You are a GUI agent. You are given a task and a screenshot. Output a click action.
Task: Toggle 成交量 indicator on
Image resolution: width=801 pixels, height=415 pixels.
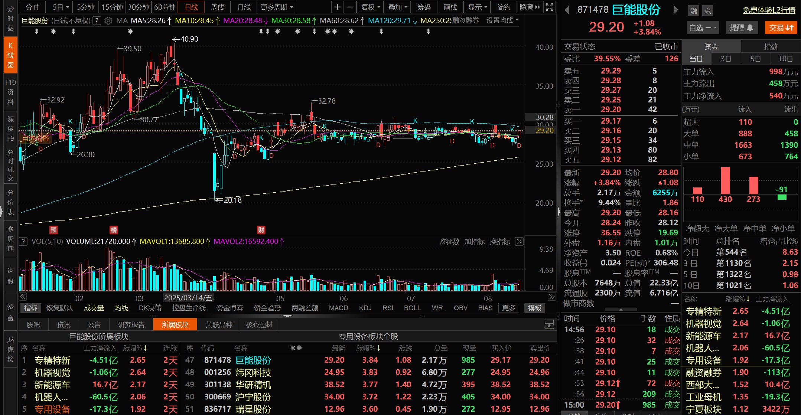coord(94,308)
